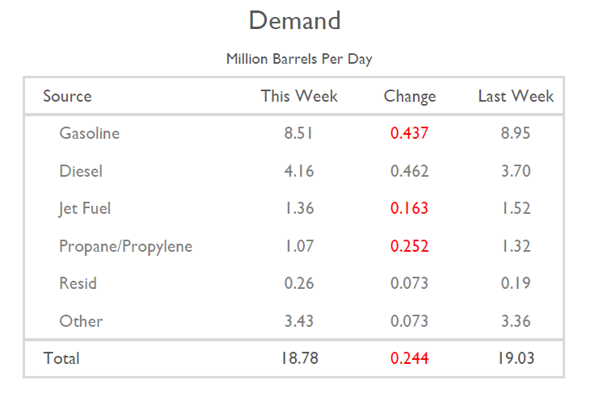Click Jet Fuel's Last Week value 1.52
This screenshot has width=595, height=397.
[516, 209]
